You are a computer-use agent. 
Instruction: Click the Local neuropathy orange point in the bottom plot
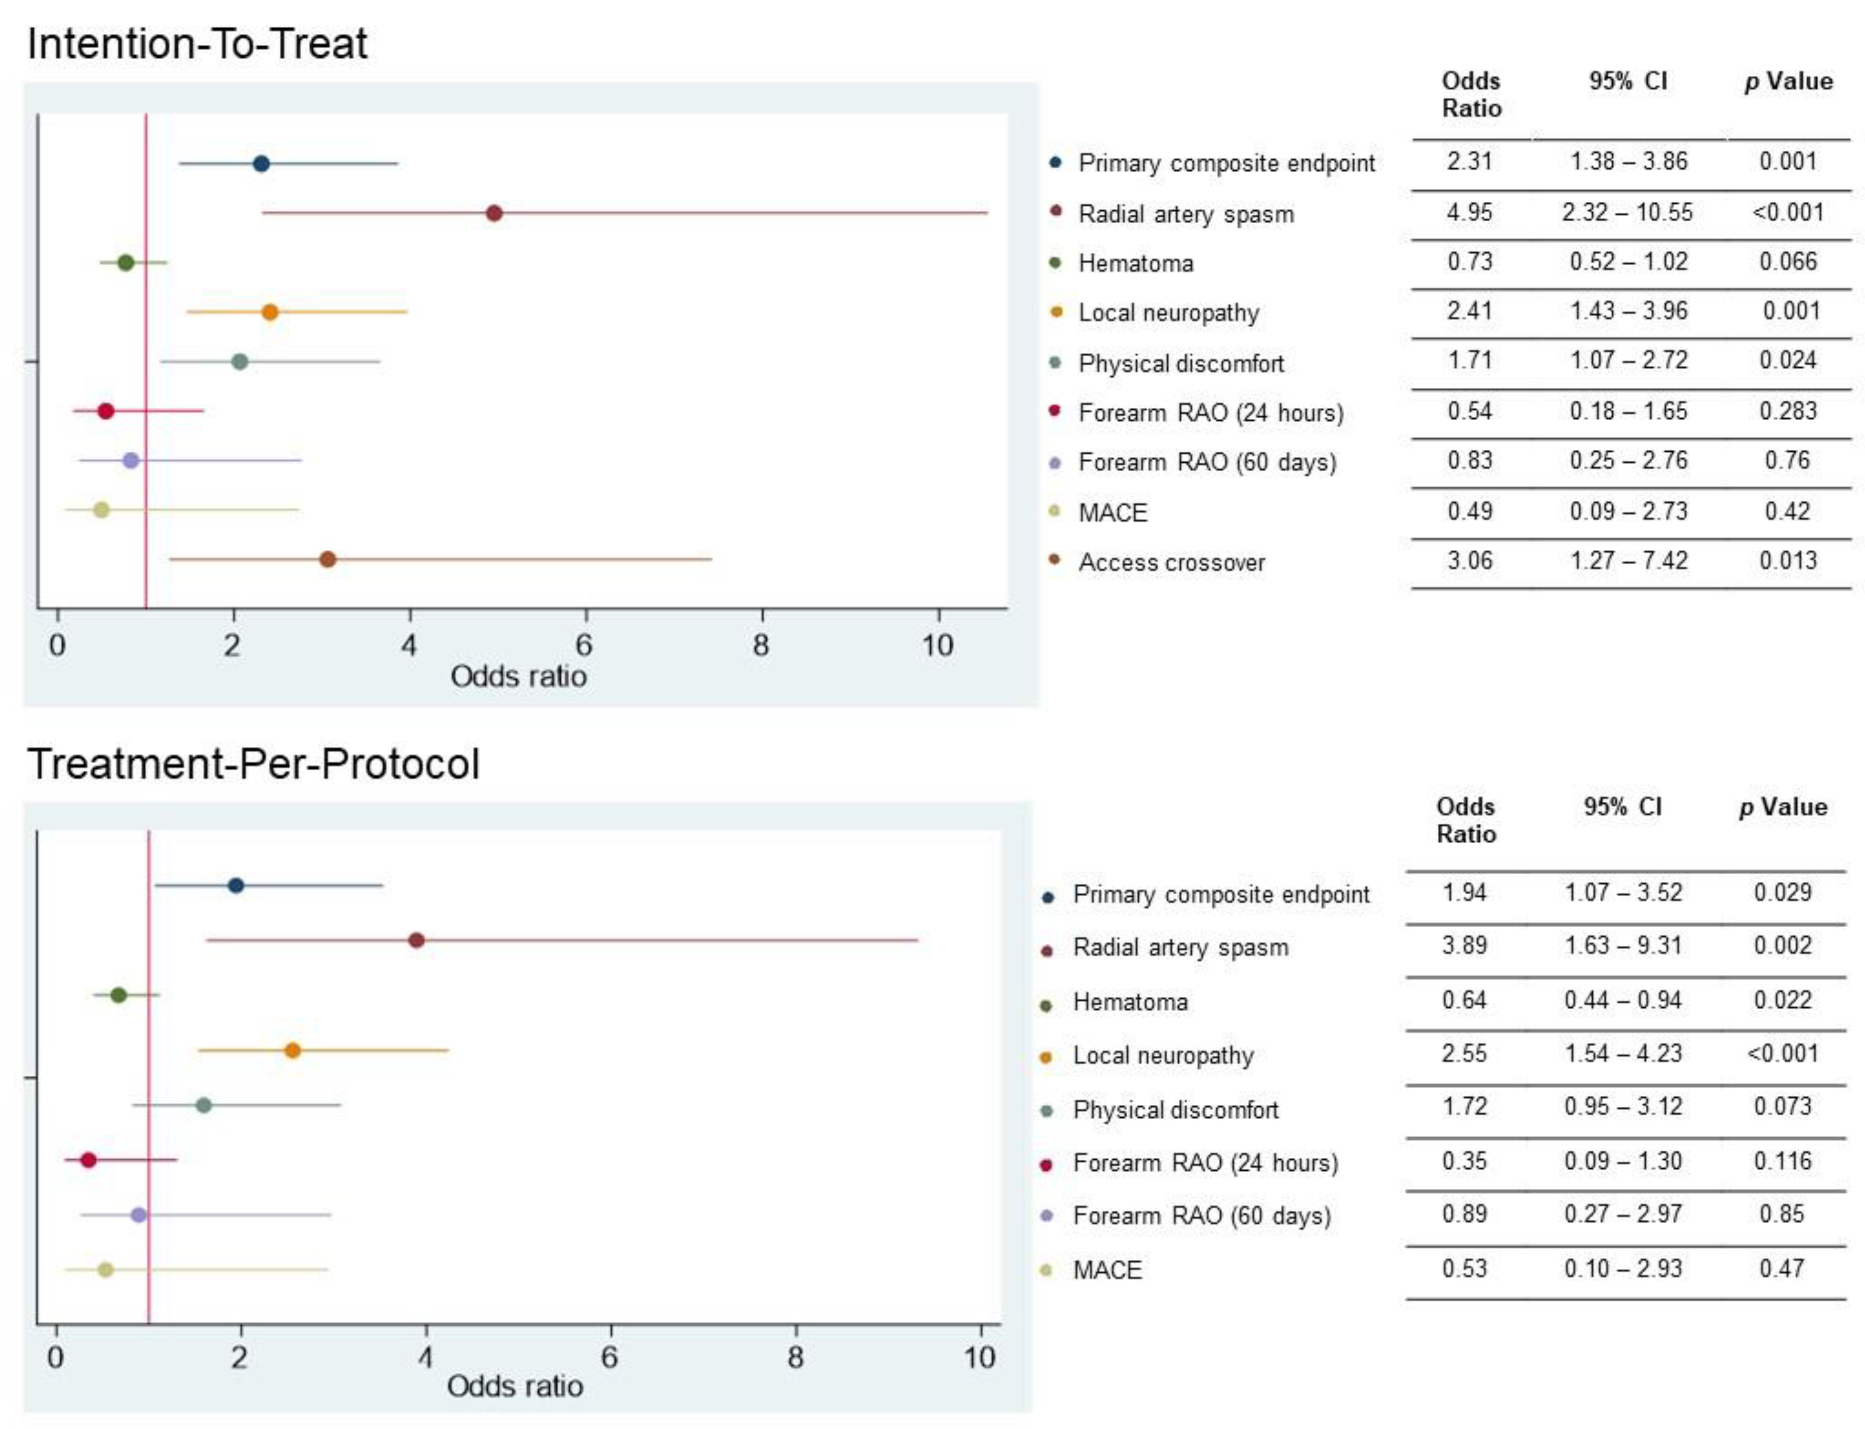click(x=293, y=1051)
